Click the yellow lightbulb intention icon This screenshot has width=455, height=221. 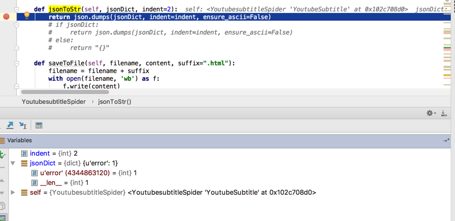coord(27,16)
